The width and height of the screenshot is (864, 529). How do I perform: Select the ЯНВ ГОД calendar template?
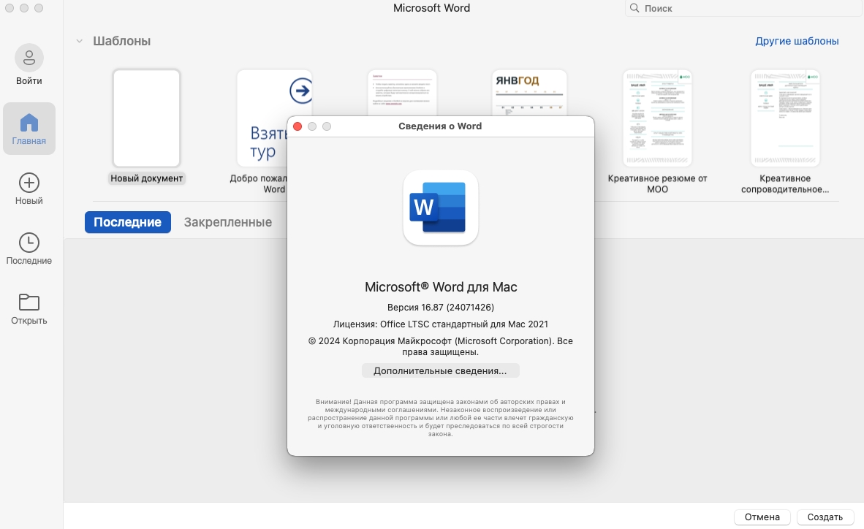coord(529,91)
